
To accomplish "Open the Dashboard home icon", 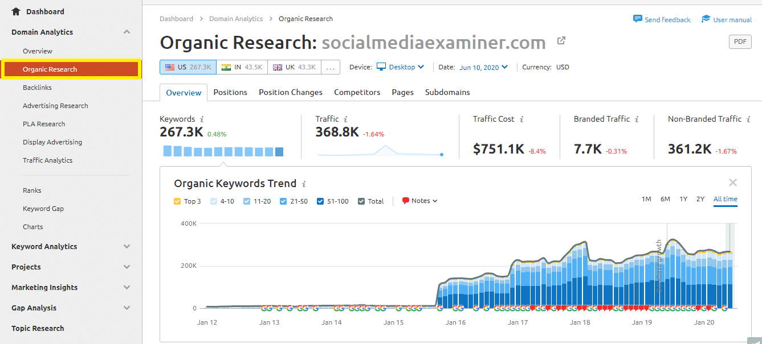I will pyautogui.click(x=16, y=11).
